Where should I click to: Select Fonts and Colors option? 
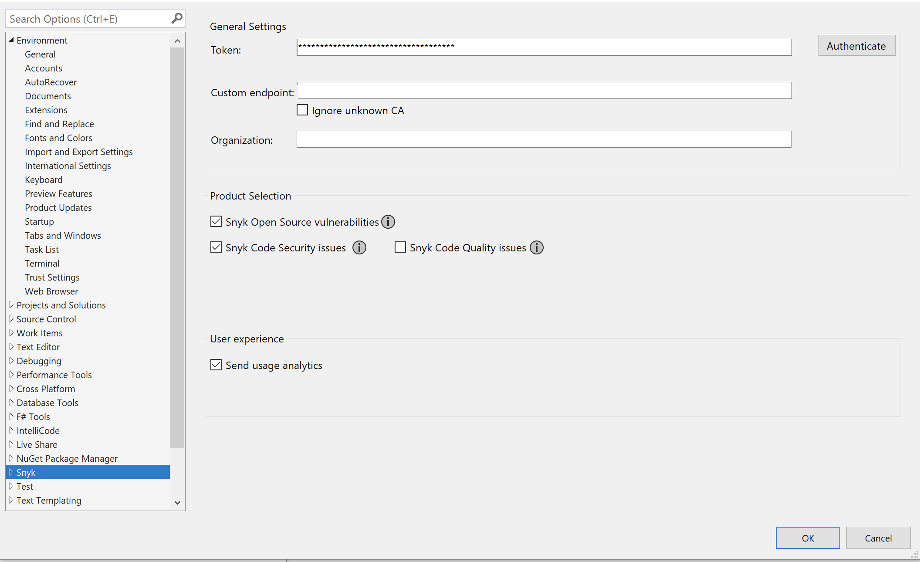[x=58, y=138]
